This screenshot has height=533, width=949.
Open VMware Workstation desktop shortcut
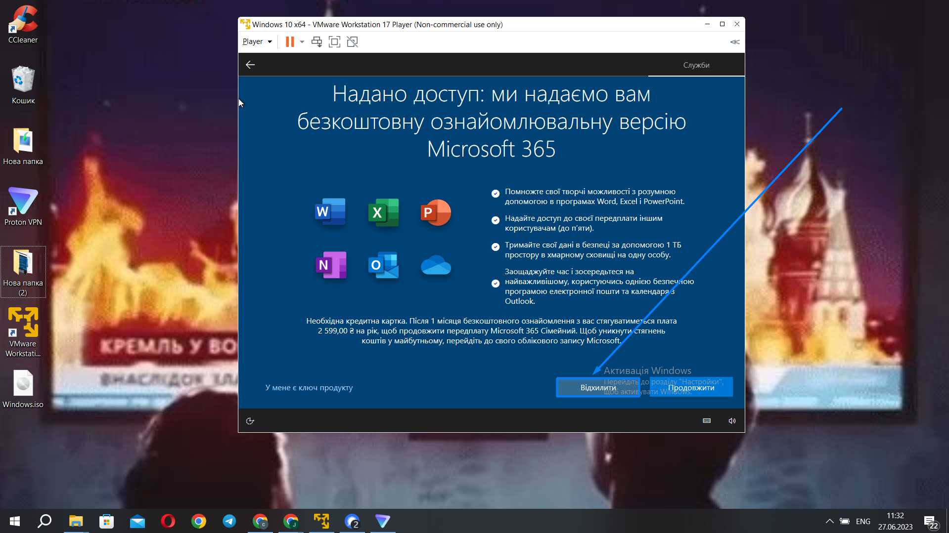tap(23, 331)
